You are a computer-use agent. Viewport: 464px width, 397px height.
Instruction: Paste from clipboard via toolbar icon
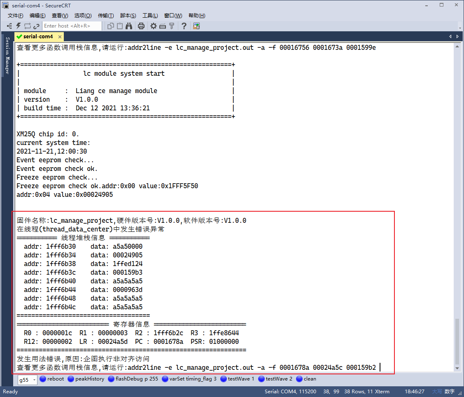click(119, 26)
